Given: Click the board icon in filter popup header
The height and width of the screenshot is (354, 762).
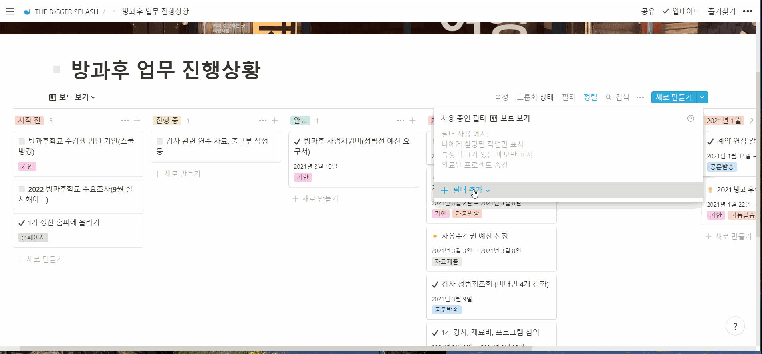Looking at the screenshot, I should pyautogui.click(x=494, y=118).
